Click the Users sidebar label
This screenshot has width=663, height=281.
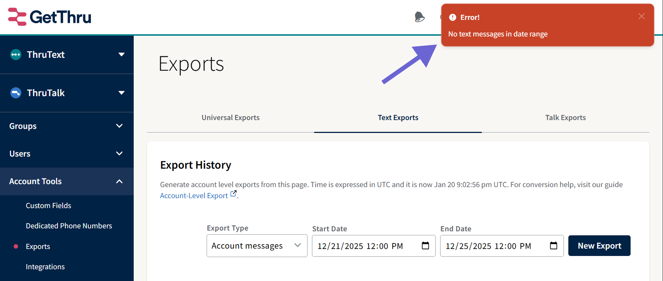[20, 154]
